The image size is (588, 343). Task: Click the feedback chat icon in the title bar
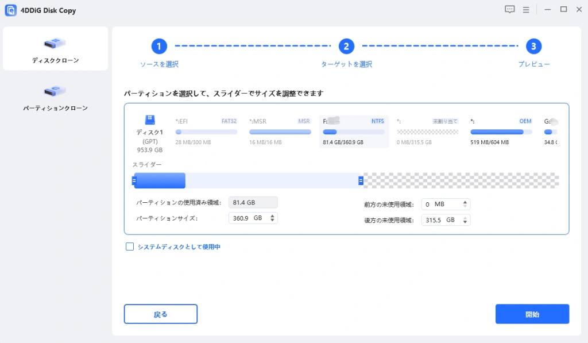pos(510,9)
